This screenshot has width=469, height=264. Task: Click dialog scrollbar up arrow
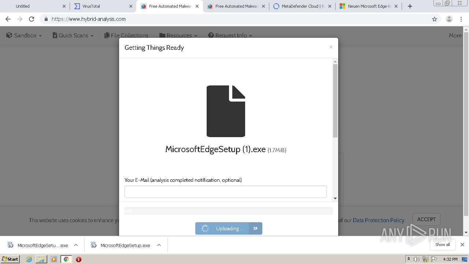pyautogui.click(x=335, y=62)
